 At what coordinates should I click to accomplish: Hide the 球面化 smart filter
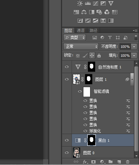[x=85, y=131]
